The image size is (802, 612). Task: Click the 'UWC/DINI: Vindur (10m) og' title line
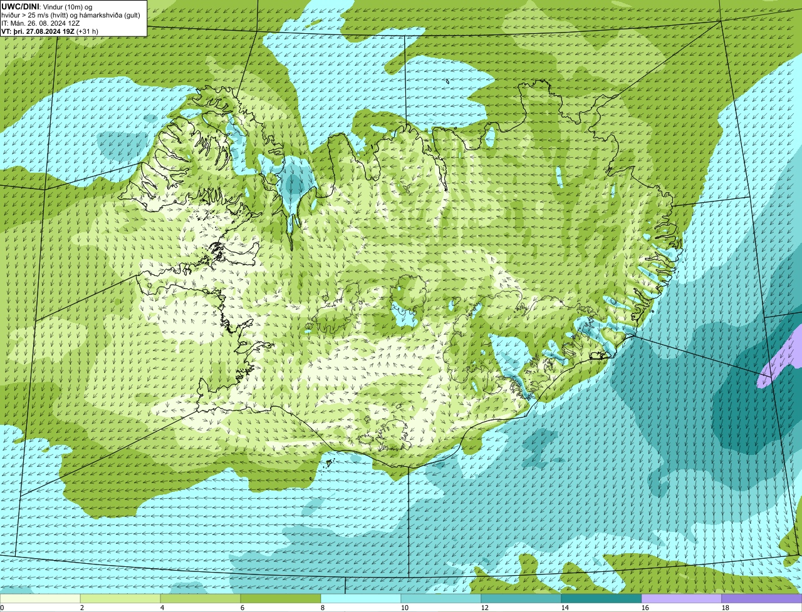(x=47, y=6)
